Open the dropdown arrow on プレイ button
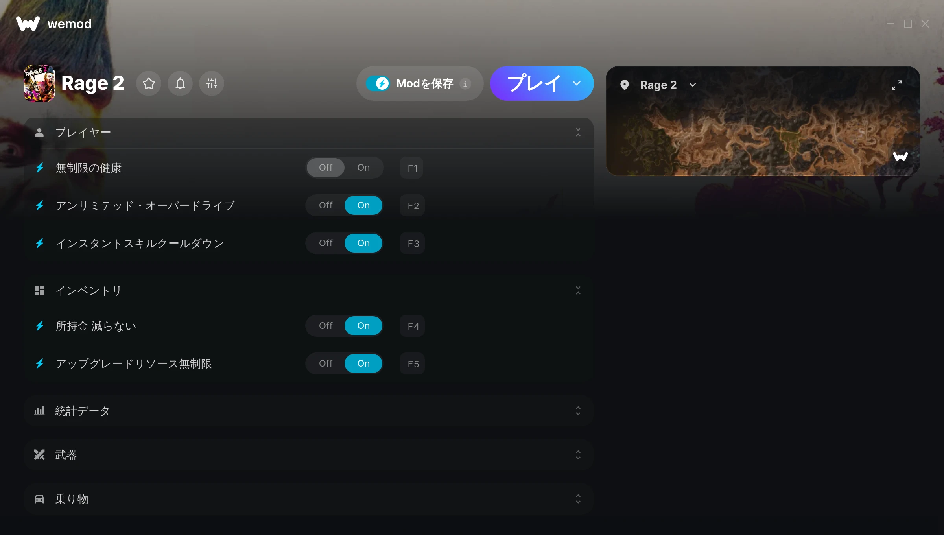 [577, 83]
